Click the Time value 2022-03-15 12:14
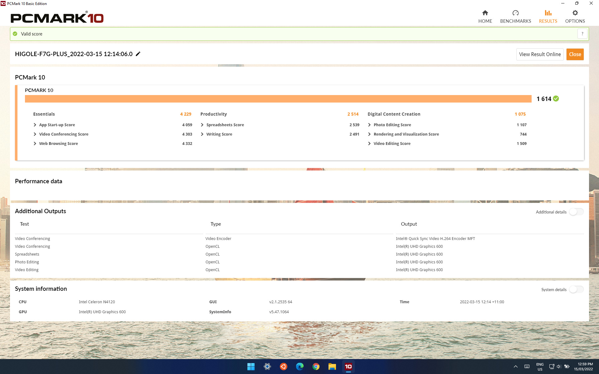The image size is (599, 374). coord(482,302)
